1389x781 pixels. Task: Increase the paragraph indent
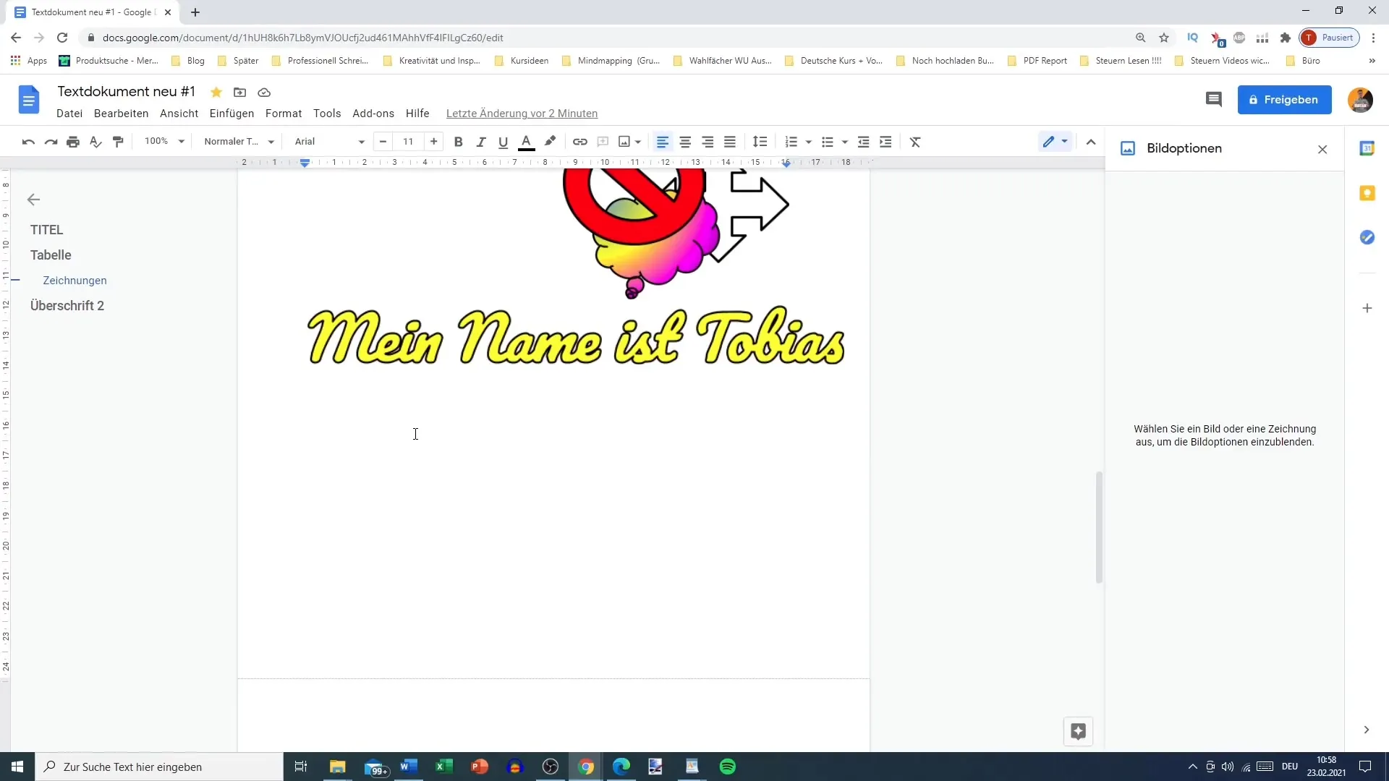(x=885, y=142)
